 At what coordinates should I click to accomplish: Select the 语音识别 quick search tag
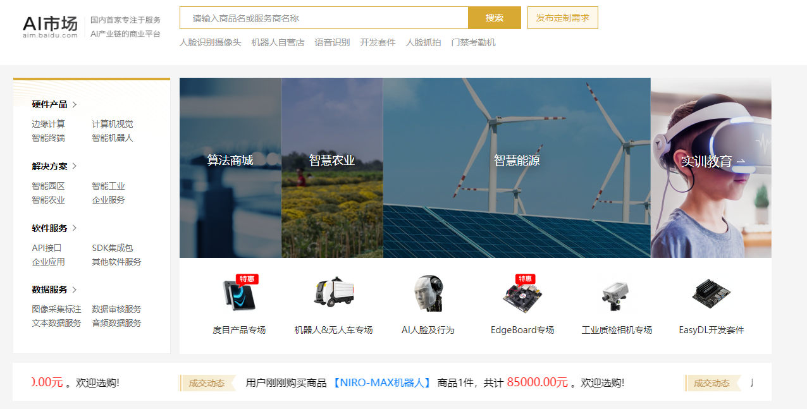(x=332, y=42)
